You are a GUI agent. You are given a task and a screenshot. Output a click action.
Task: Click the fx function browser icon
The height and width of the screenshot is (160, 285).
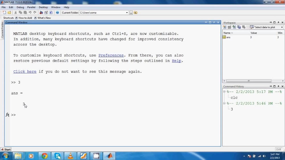pos(7,115)
